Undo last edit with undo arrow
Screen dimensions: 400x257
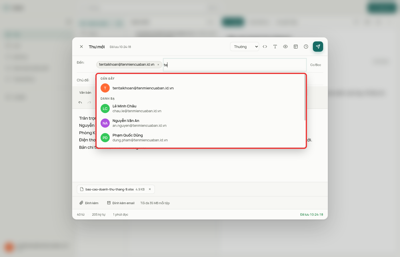point(80,103)
